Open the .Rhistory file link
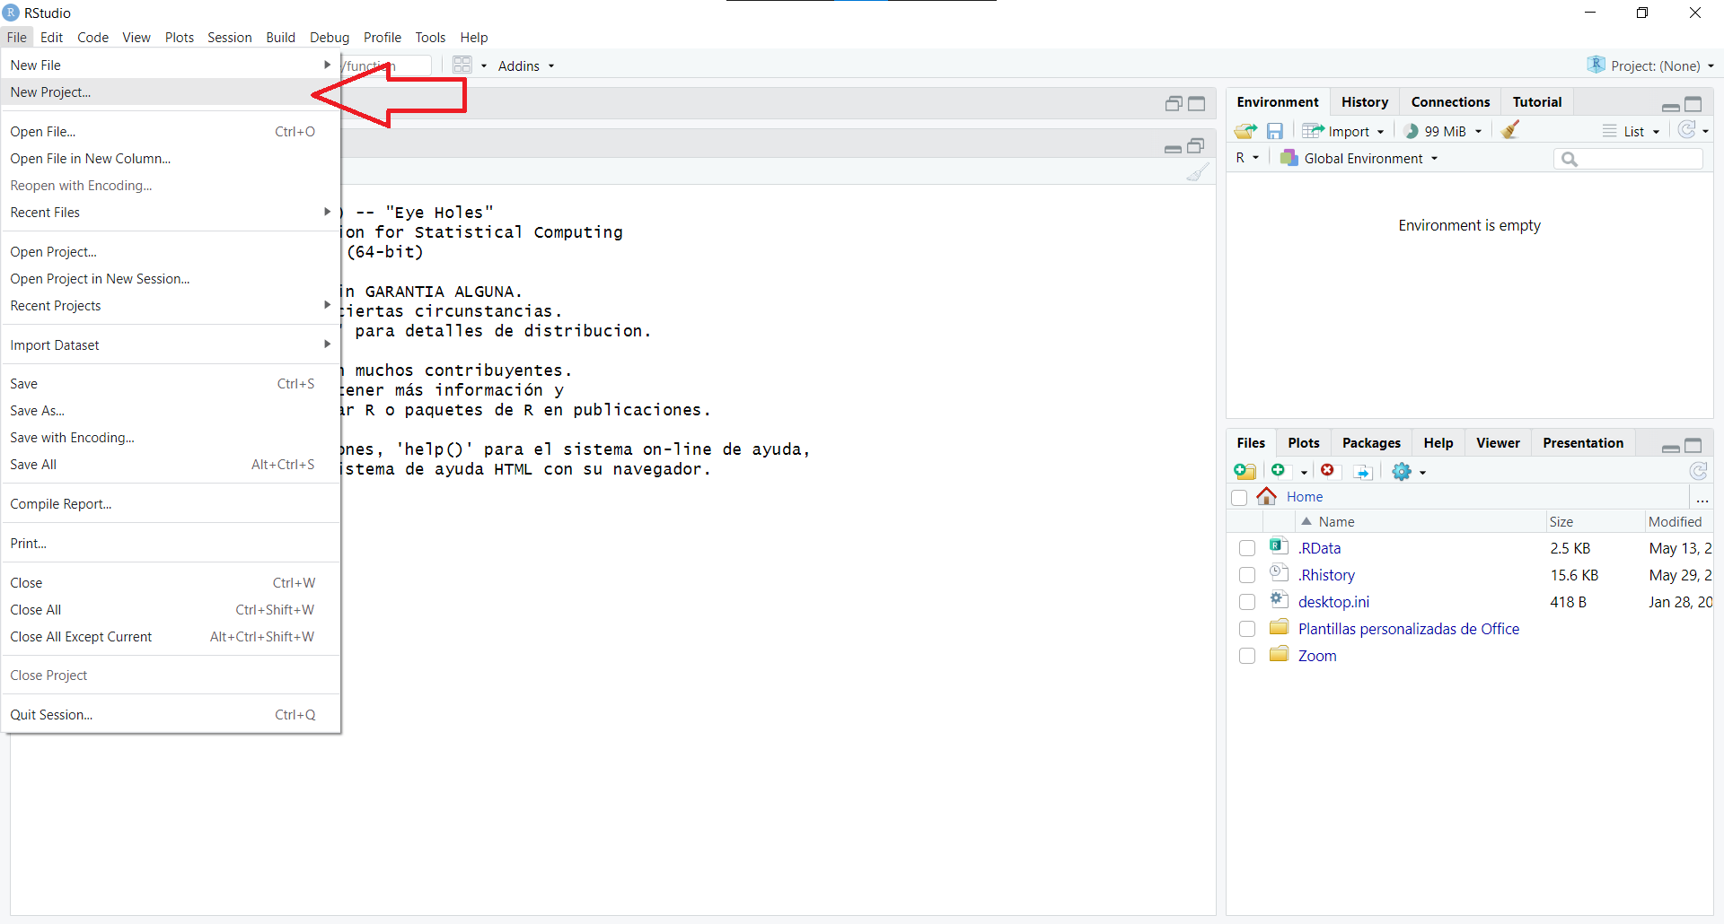Viewport: 1724px width, 924px height. (1326, 575)
